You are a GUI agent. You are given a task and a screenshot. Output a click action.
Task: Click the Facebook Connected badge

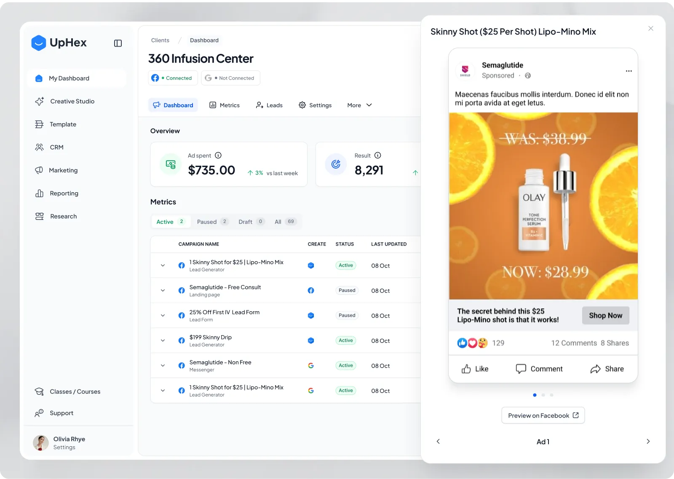point(173,78)
